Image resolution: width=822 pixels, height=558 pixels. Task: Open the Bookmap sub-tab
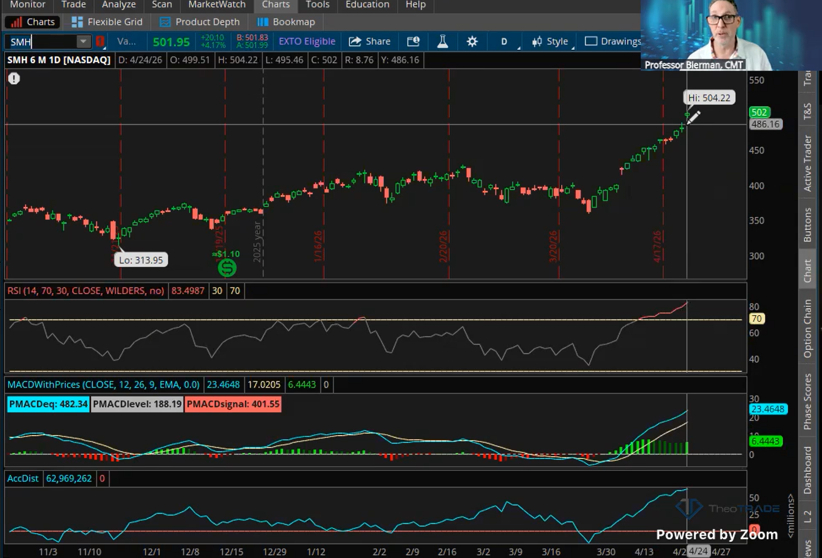coord(286,22)
